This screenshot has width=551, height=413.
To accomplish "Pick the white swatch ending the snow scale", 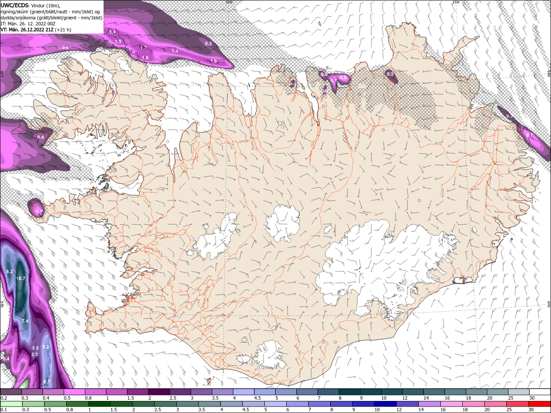I will click(x=540, y=392).
